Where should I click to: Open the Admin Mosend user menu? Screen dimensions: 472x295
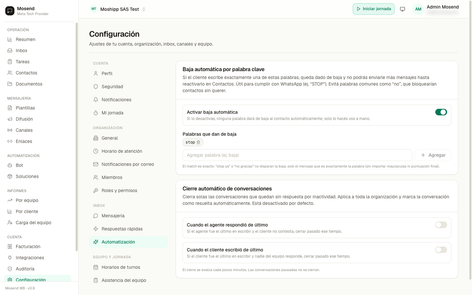pyautogui.click(x=436, y=9)
